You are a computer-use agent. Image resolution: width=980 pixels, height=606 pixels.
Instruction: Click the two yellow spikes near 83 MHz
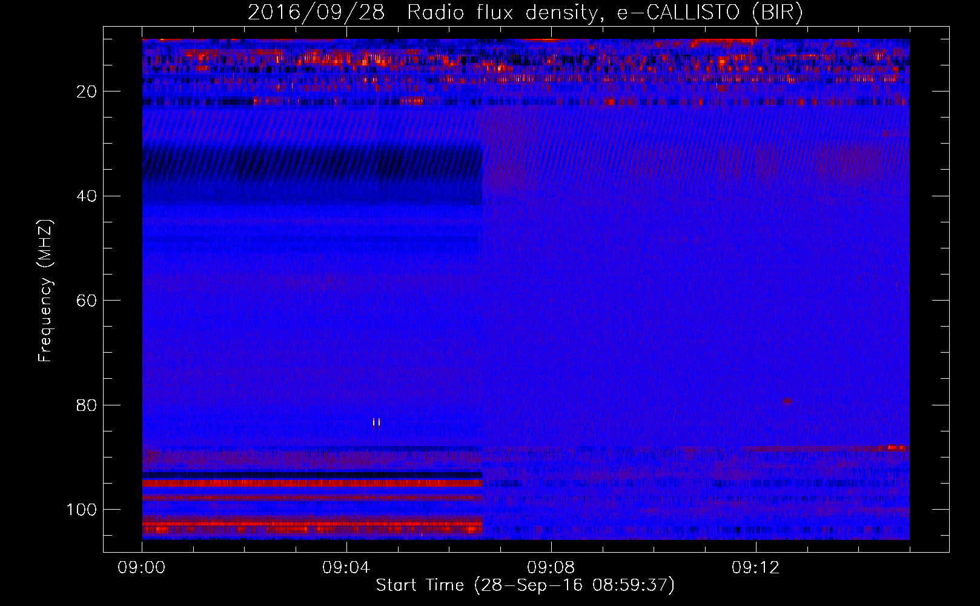tap(377, 422)
